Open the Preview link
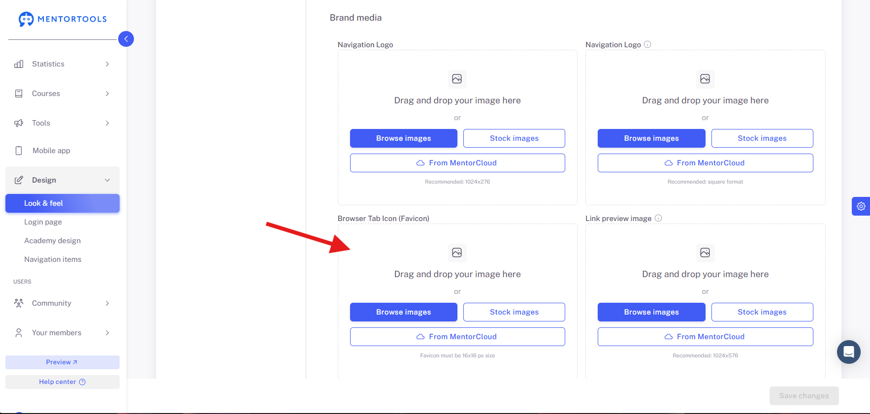 62,362
